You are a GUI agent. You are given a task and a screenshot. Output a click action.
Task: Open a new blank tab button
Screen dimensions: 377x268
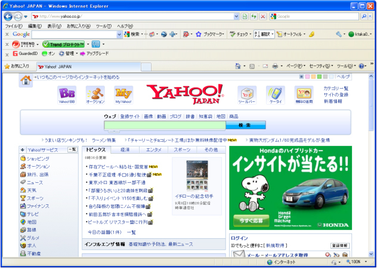(146, 67)
